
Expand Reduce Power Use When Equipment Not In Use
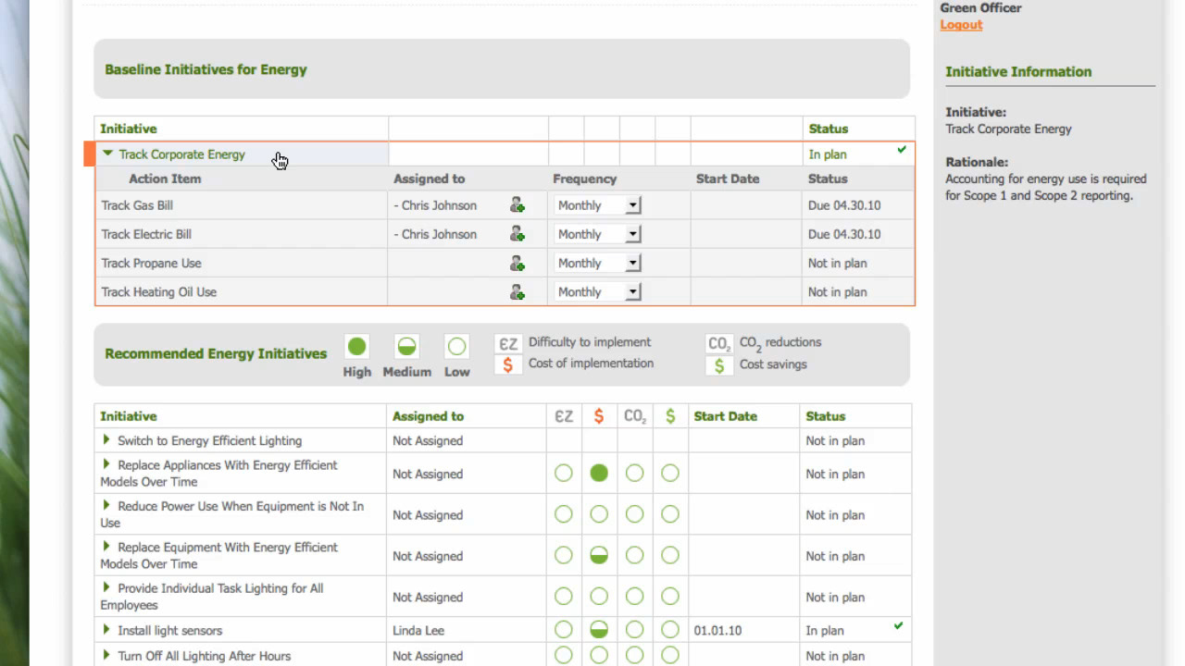[x=106, y=506]
